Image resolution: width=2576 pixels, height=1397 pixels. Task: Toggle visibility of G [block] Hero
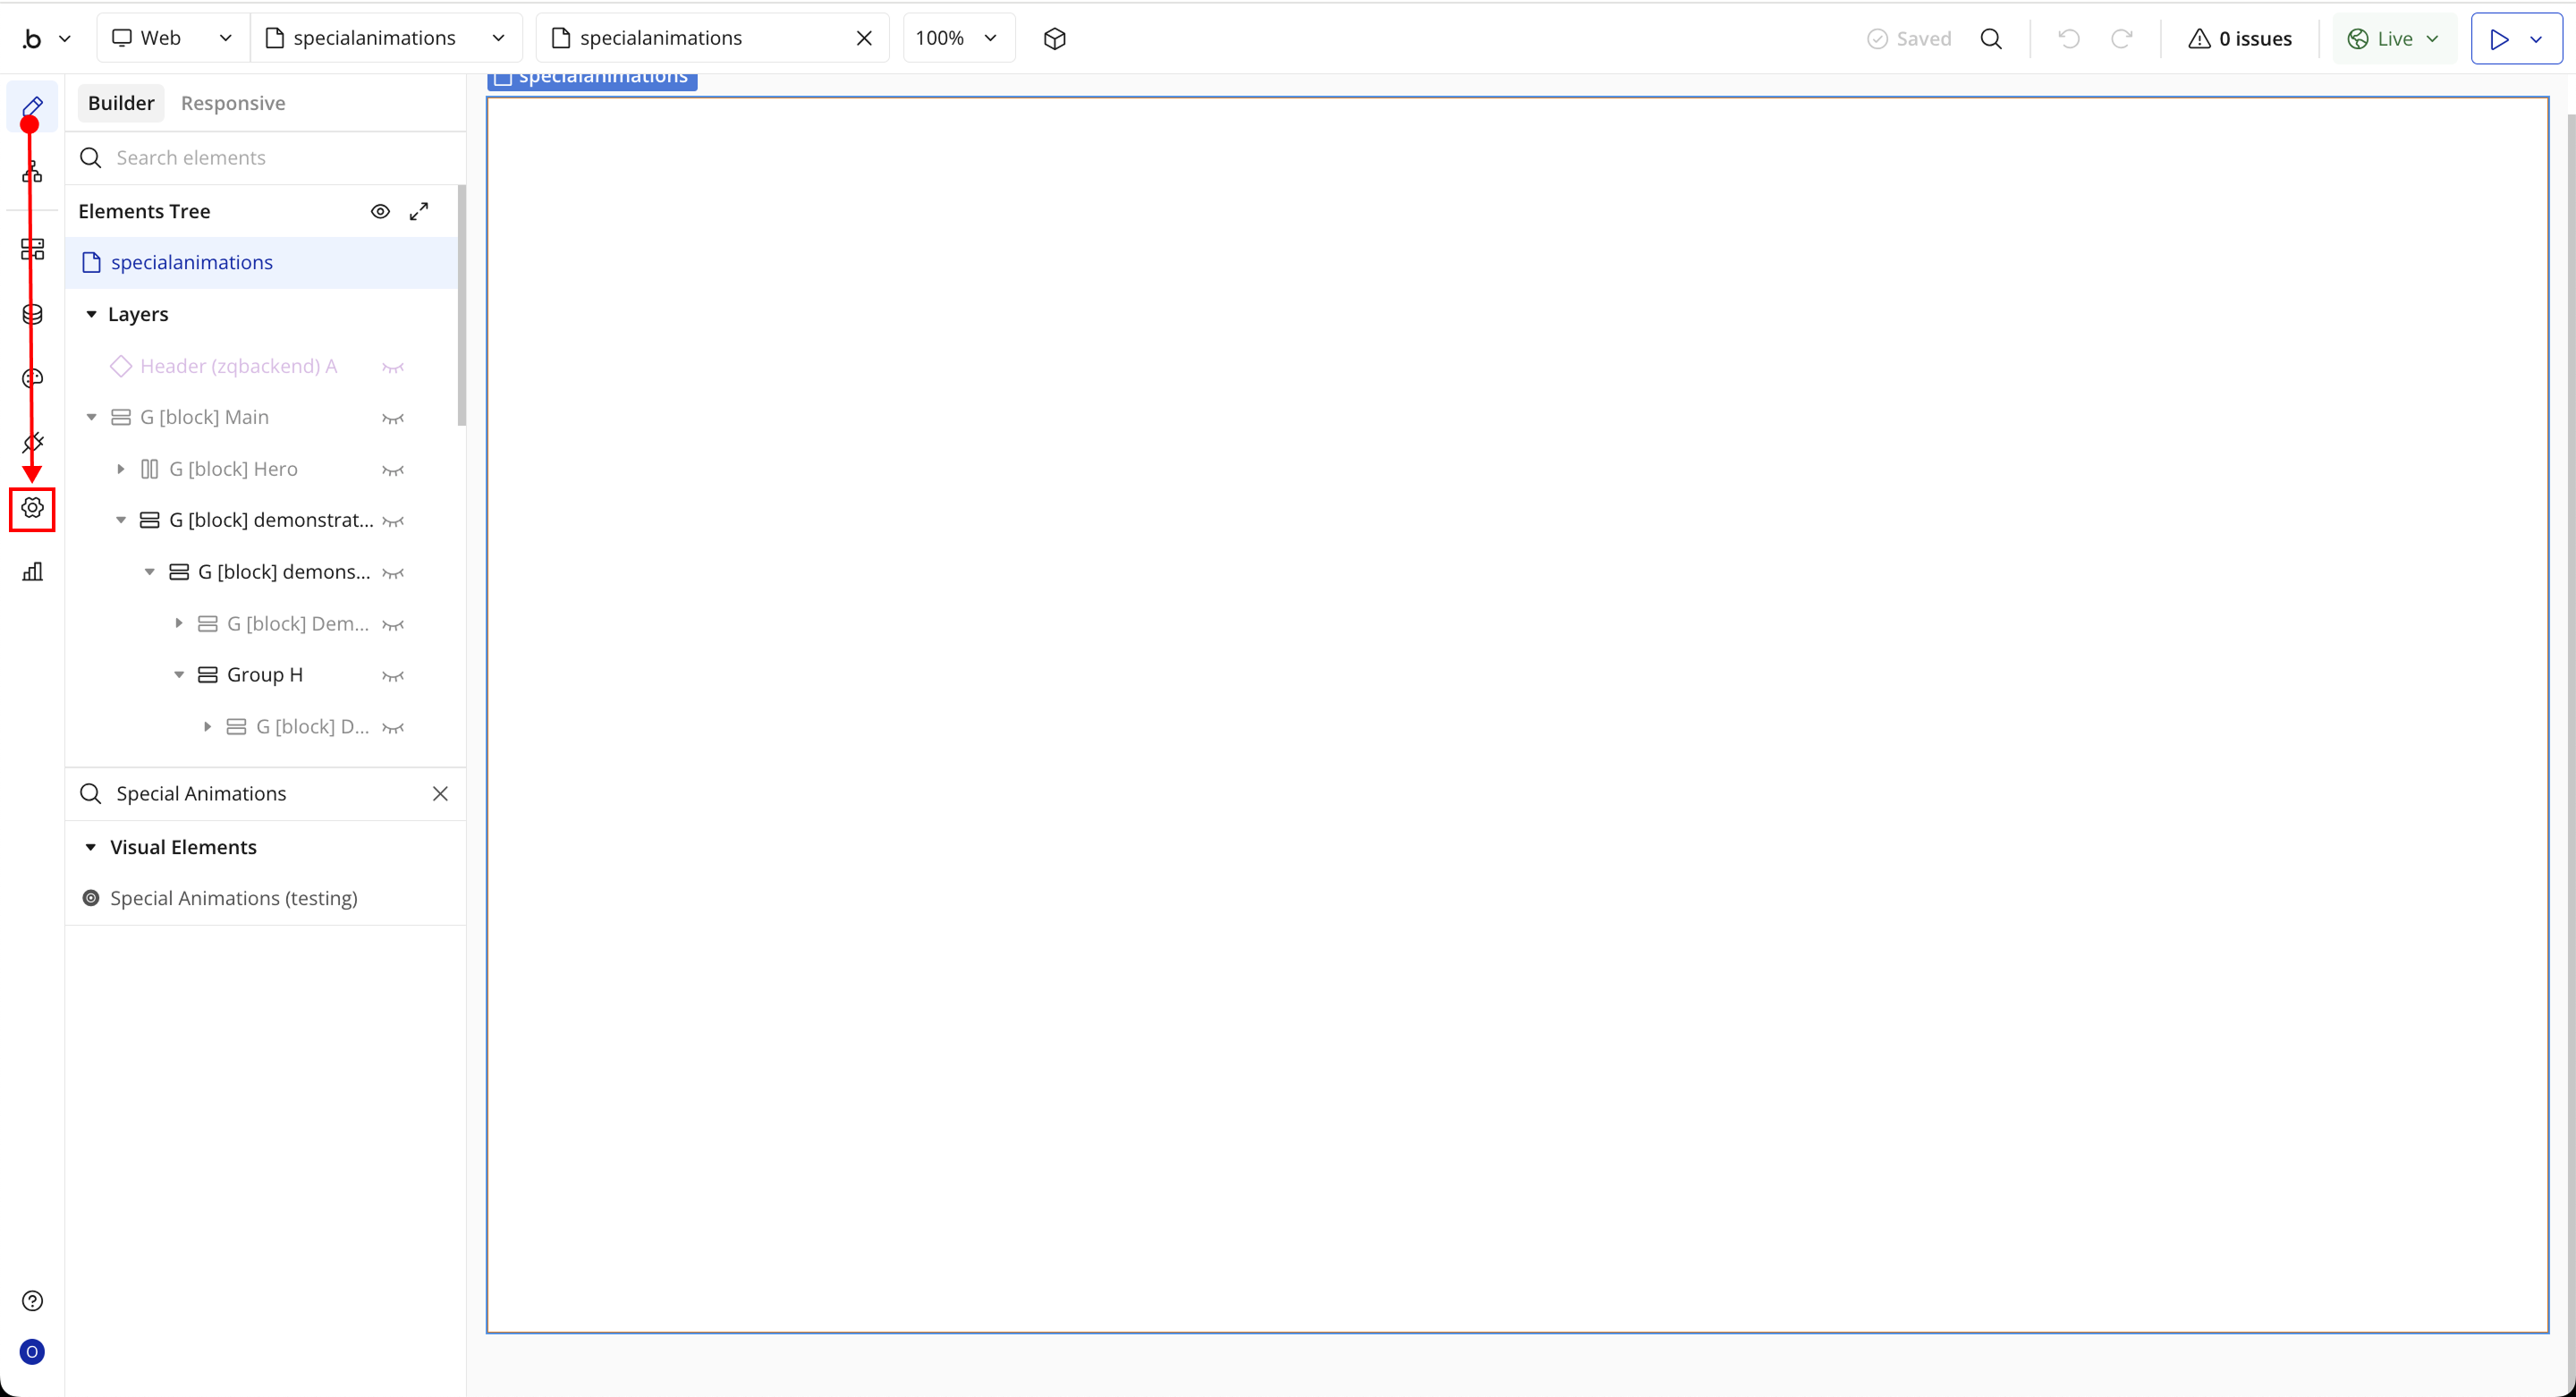click(393, 470)
